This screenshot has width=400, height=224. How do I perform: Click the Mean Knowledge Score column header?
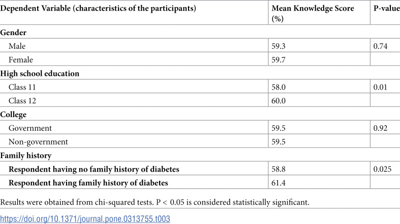(313, 13)
